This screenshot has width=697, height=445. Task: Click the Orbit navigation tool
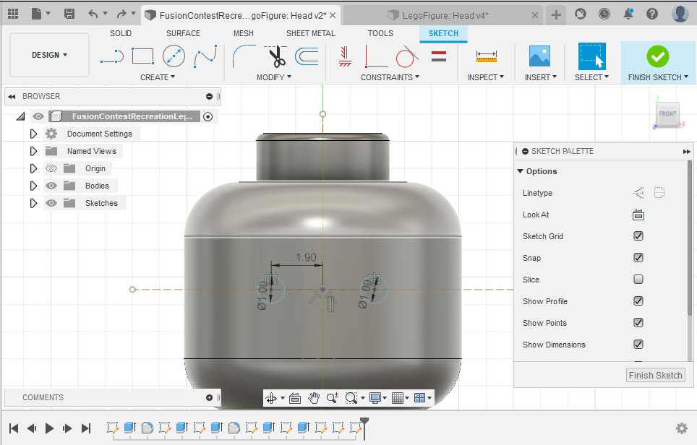click(270, 398)
